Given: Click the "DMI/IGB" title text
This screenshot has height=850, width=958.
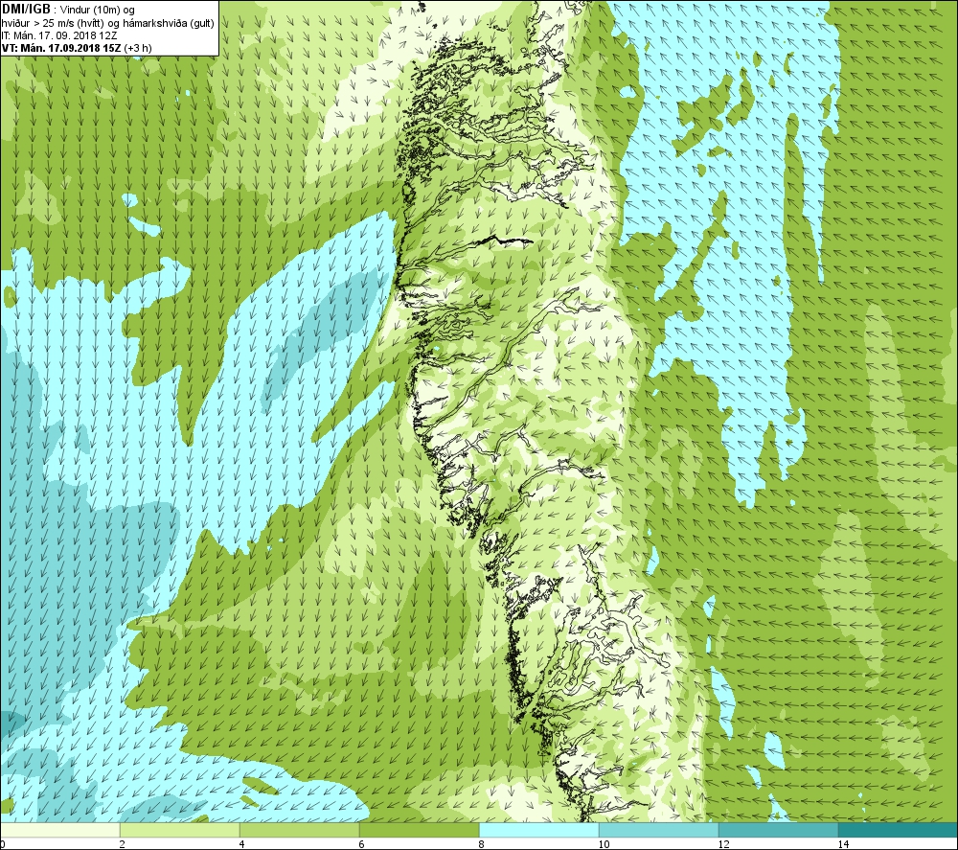Looking at the screenshot, I should point(26,10).
